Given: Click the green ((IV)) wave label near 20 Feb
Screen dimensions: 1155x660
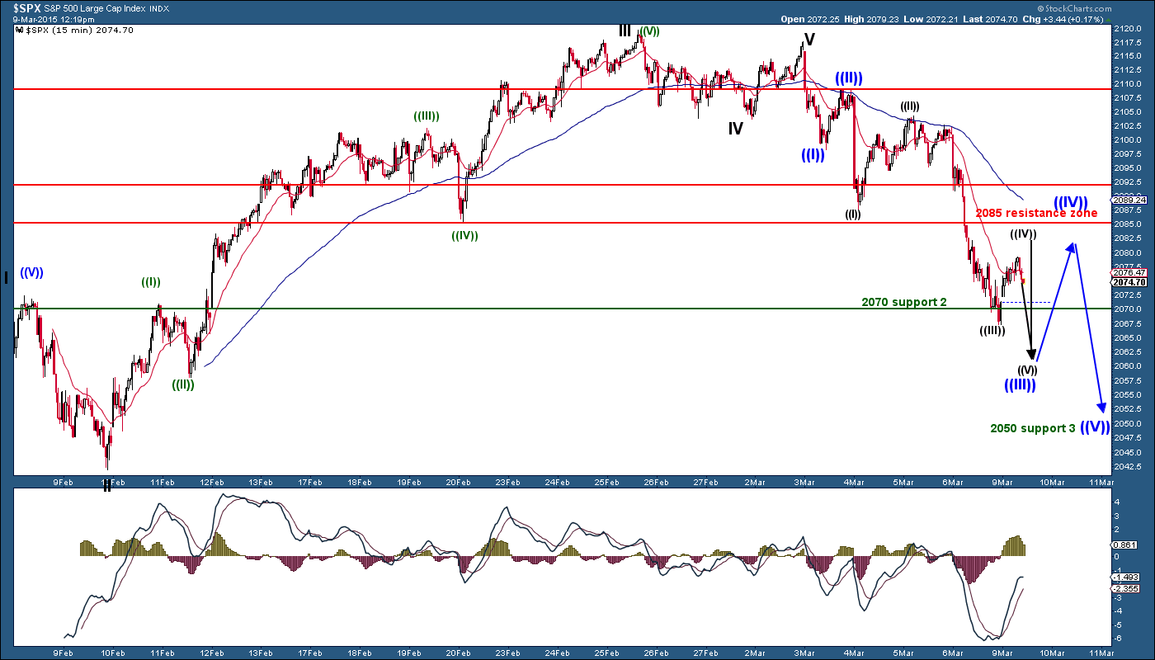Looking at the screenshot, I should click(x=464, y=235).
